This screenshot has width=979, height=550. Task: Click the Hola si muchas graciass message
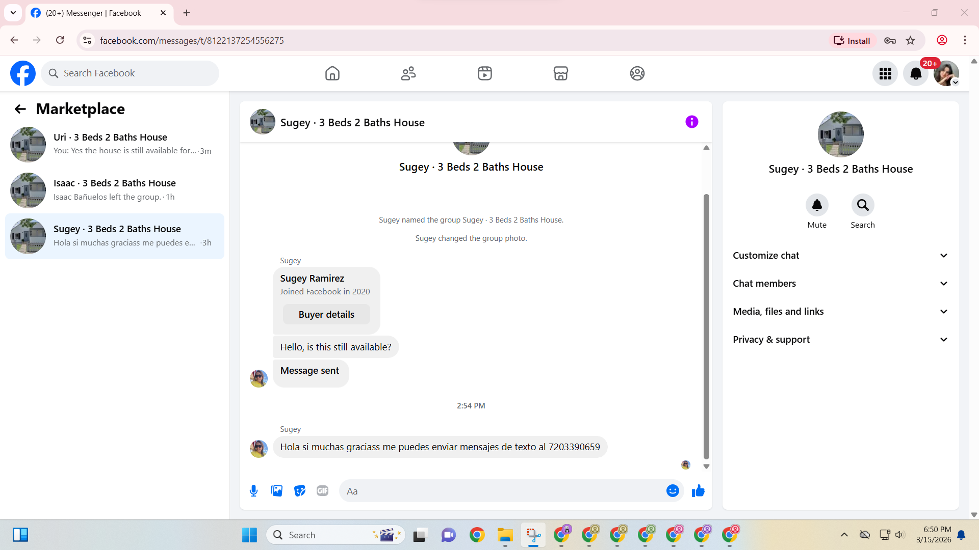tap(440, 447)
